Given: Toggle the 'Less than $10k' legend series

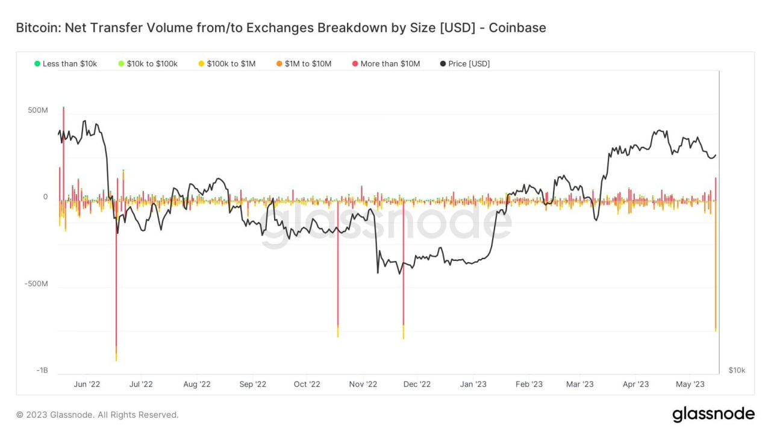Looking at the screenshot, I should pyautogui.click(x=66, y=63).
